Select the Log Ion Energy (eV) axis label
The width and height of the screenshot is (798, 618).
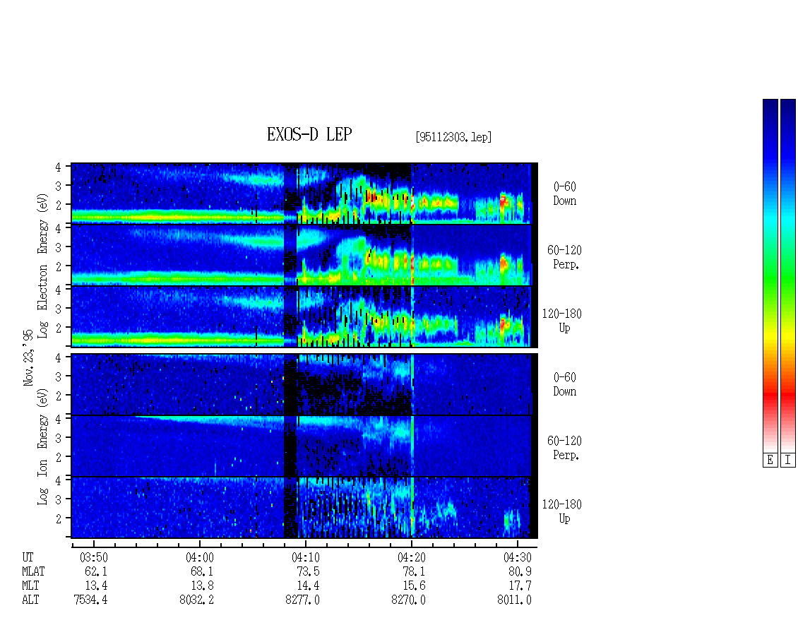[42, 446]
